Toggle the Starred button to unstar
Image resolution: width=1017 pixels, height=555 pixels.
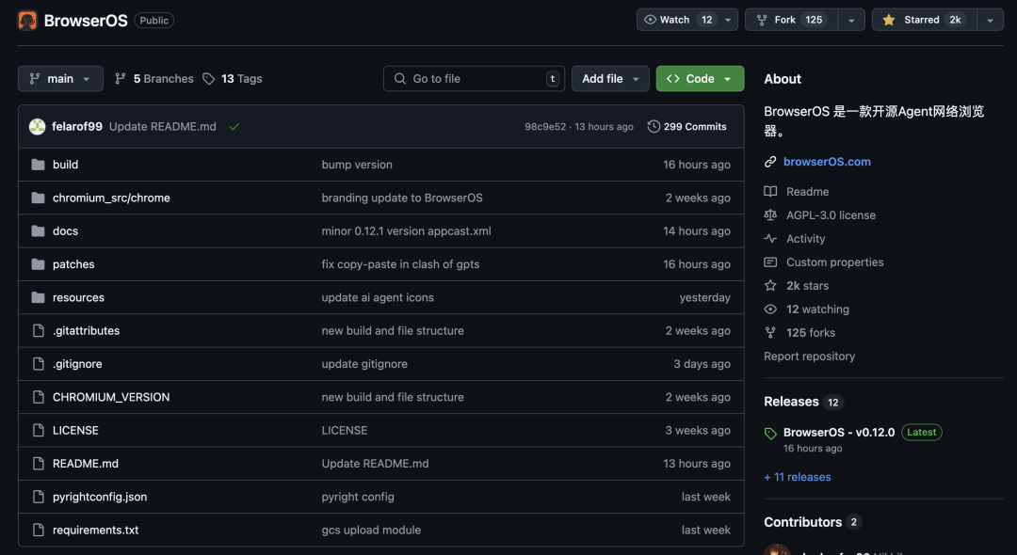(924, 20)
